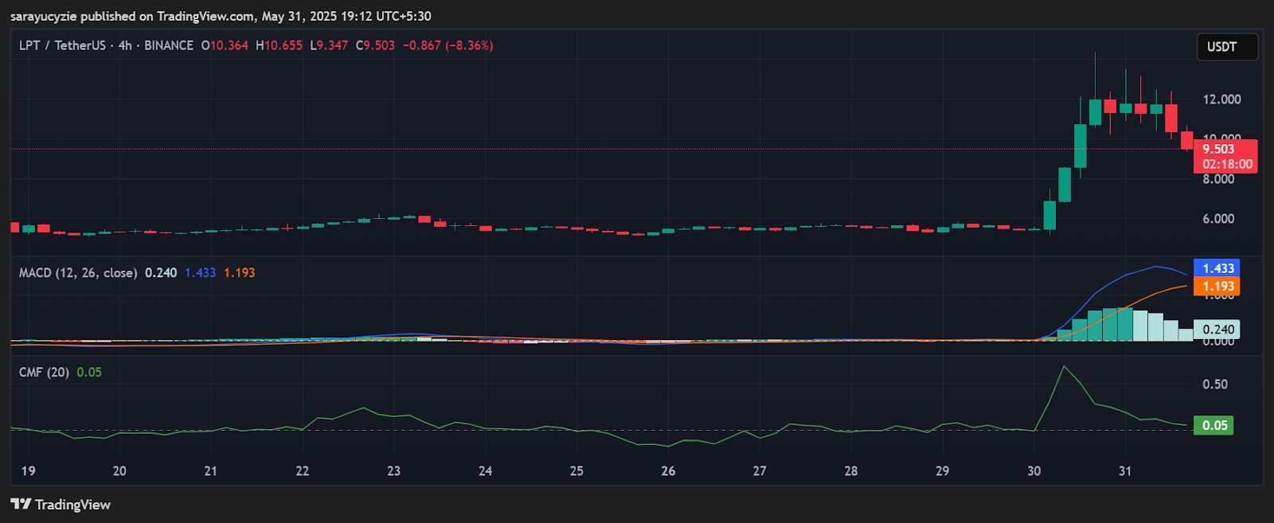Click the blue MACD value tag 1.433
Image resolution: width=1274 pixels, height=523 pixels.
1217,268
